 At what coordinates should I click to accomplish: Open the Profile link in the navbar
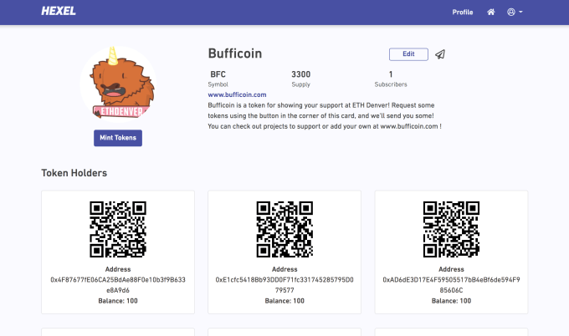coord(462,13)
